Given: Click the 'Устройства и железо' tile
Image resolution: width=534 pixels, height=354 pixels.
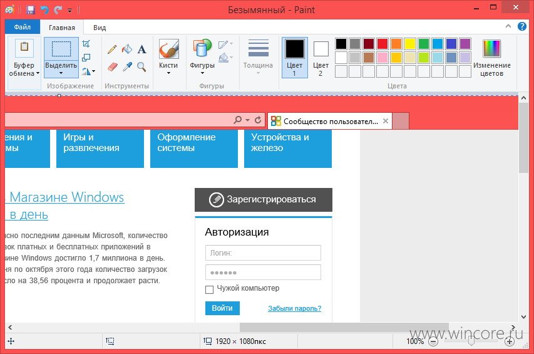Looking at the screenshot, I should pyautogui.click(x=288, y=148).
